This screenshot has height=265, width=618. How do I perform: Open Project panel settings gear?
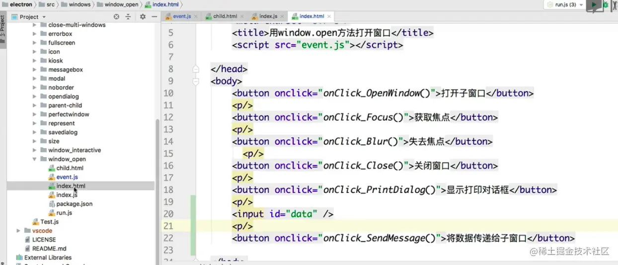pyautogui.click(x=143, y=16)
